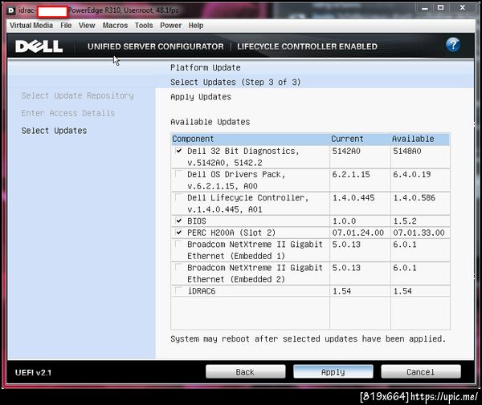Screen dimensions: 482x405
Task: Click Lifecycle Controller available 1.4.0.586
Action: (x=414, y=197)
